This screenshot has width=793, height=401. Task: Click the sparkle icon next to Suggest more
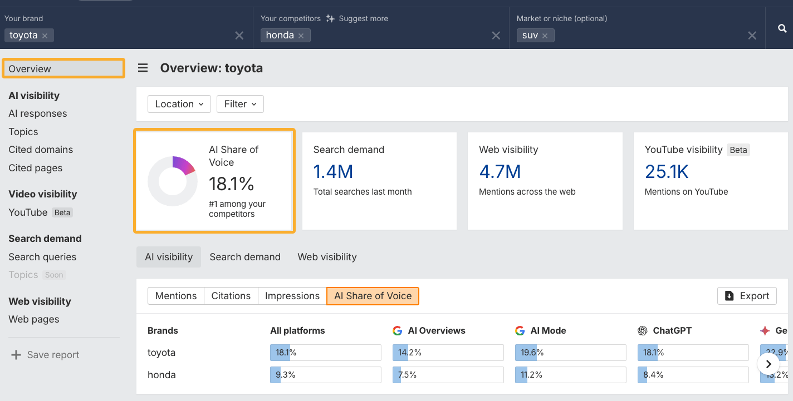pyautogui.click(x=330, y=18)
